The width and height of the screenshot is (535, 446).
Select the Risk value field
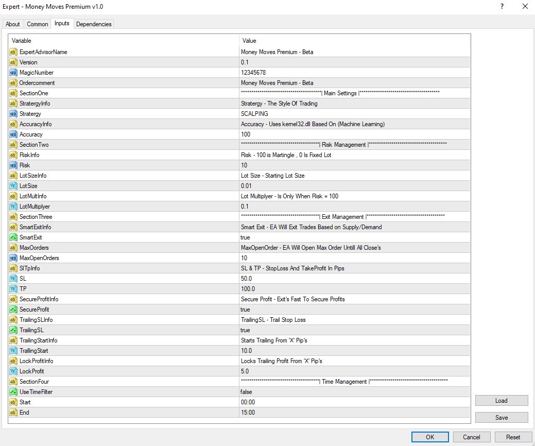354,165
